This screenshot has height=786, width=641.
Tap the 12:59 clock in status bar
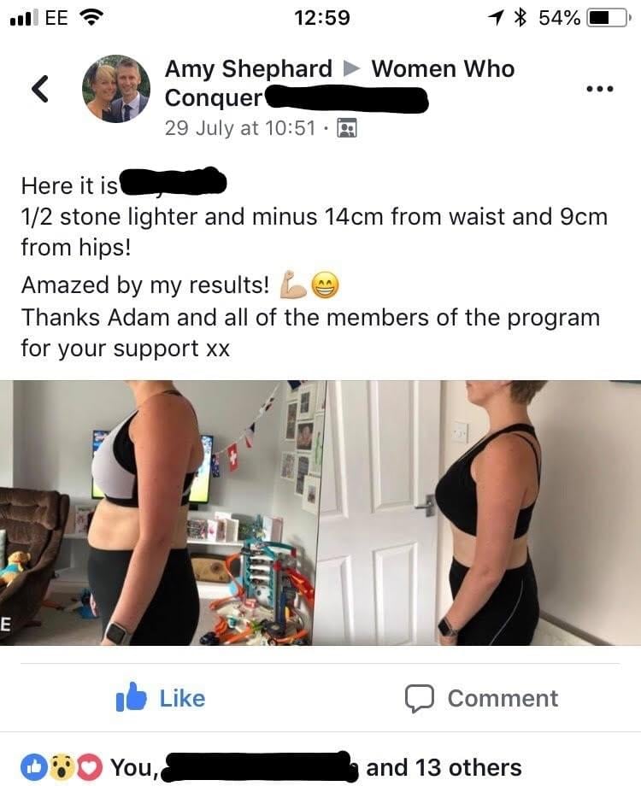pos(322,18)
